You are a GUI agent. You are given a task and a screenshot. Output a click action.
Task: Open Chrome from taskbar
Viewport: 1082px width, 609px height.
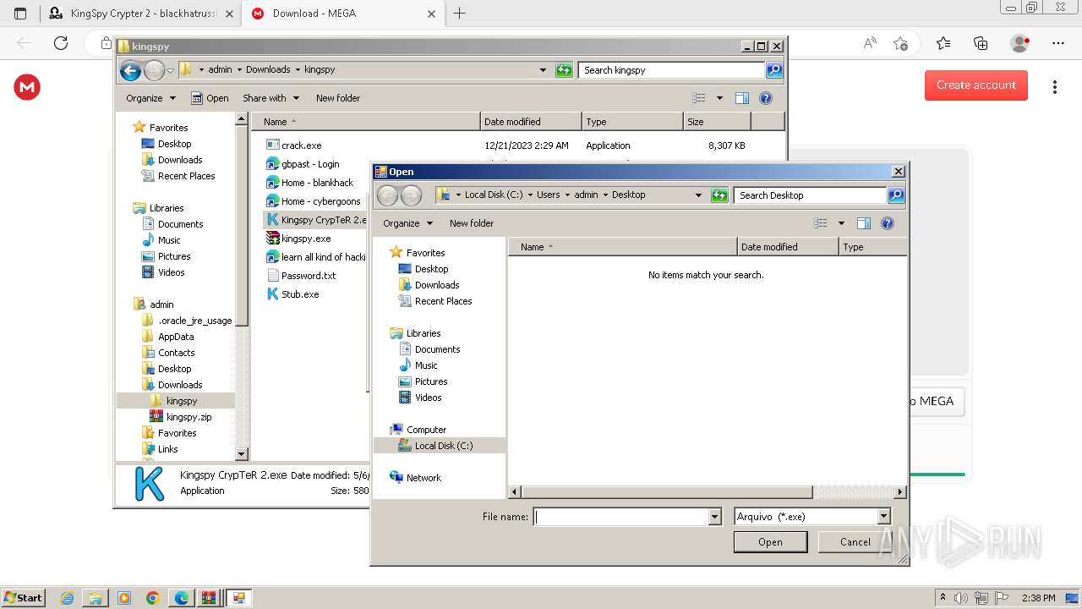[153, 598]
